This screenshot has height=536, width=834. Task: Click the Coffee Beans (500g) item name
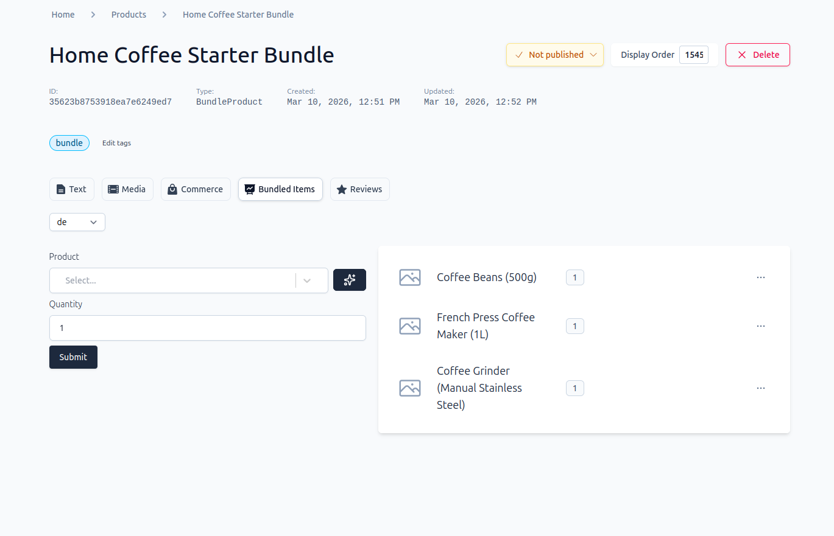coord(487,277)
